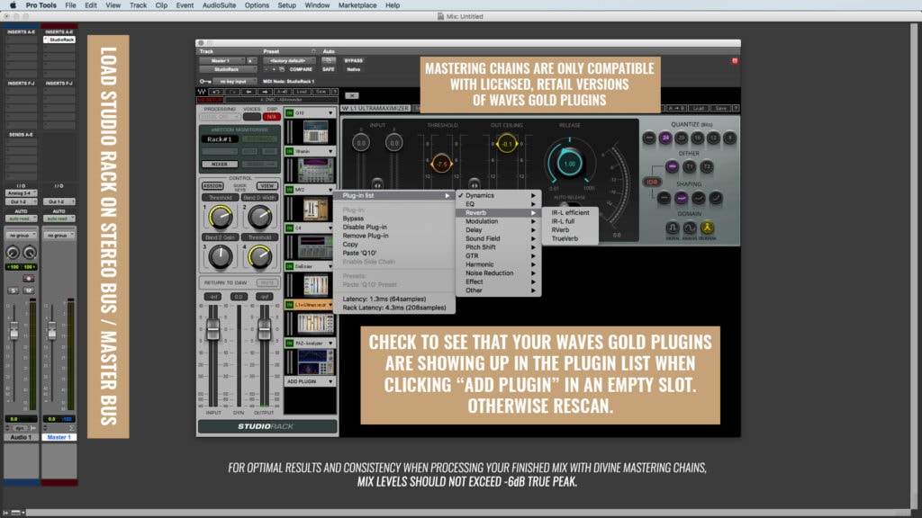Screen dimensions: 922x518
Task: Click the L1 Out Ceiling slider handle
Action: coord(506,143)
